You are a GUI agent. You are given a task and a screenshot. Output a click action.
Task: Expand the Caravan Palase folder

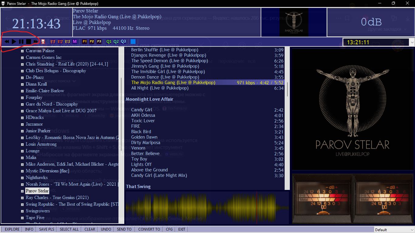coord(22,51)
